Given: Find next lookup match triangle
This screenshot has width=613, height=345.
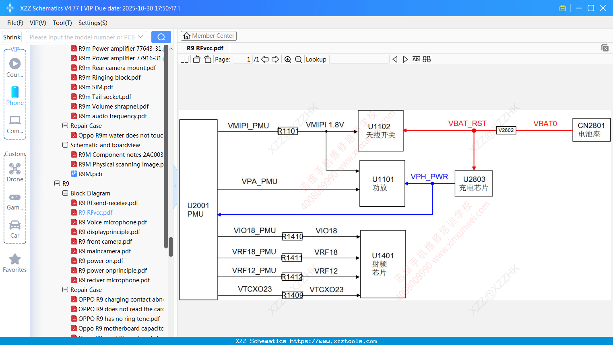Looking at the screenshot, I should (x=405, y=60).
